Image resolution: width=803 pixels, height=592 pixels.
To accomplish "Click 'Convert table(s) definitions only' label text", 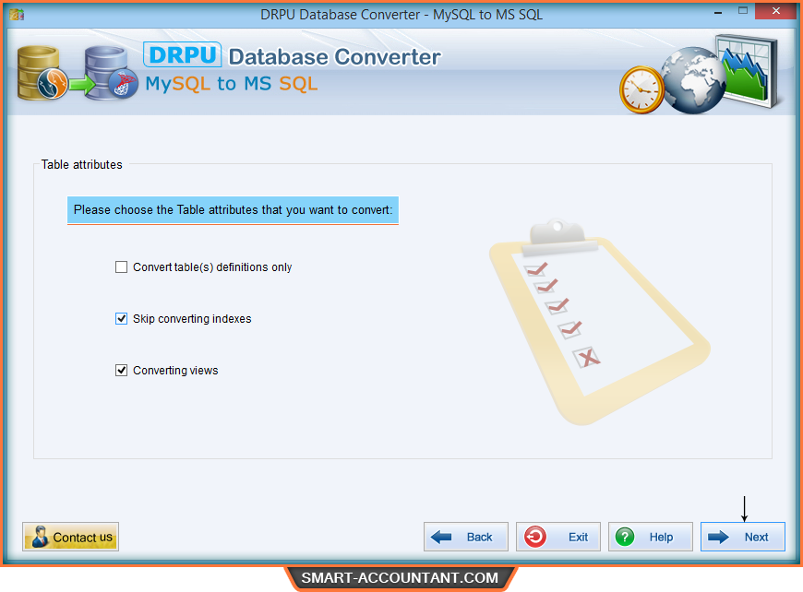I will pyautogui.click(x=212, y=267).
